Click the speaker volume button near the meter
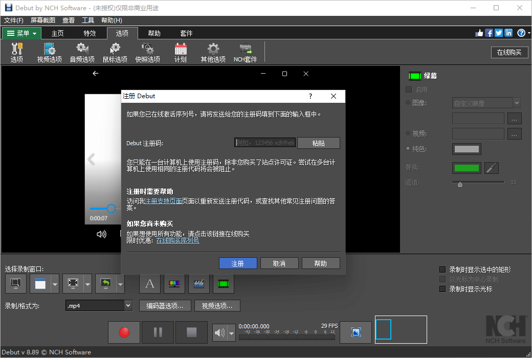532x358 pixels. click(220, 333)
